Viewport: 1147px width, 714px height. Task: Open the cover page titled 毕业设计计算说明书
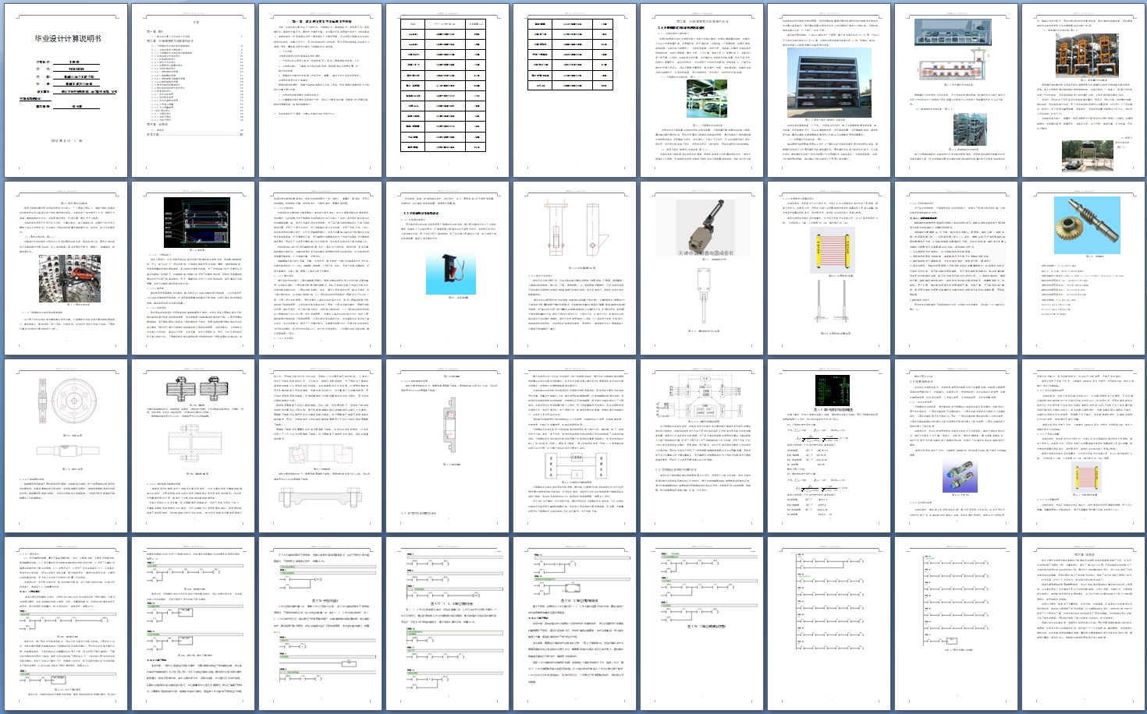pyautogui.click(x=66, y=90)
